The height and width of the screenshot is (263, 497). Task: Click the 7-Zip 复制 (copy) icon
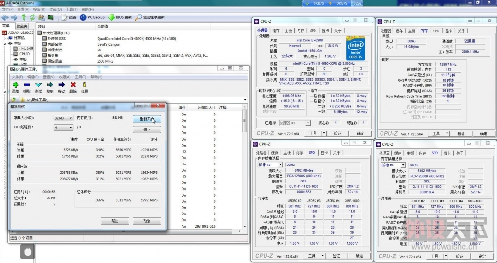(50, 85)
